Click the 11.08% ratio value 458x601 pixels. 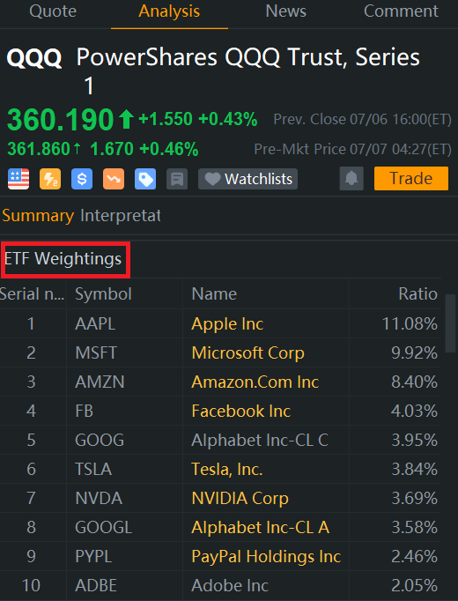click(410, 324)
